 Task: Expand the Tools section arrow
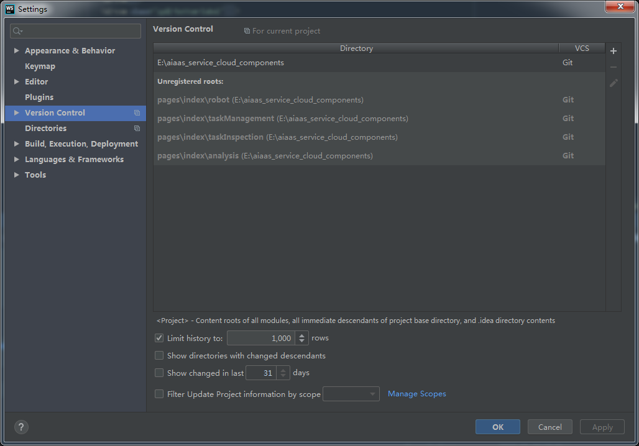coord(16,175)
